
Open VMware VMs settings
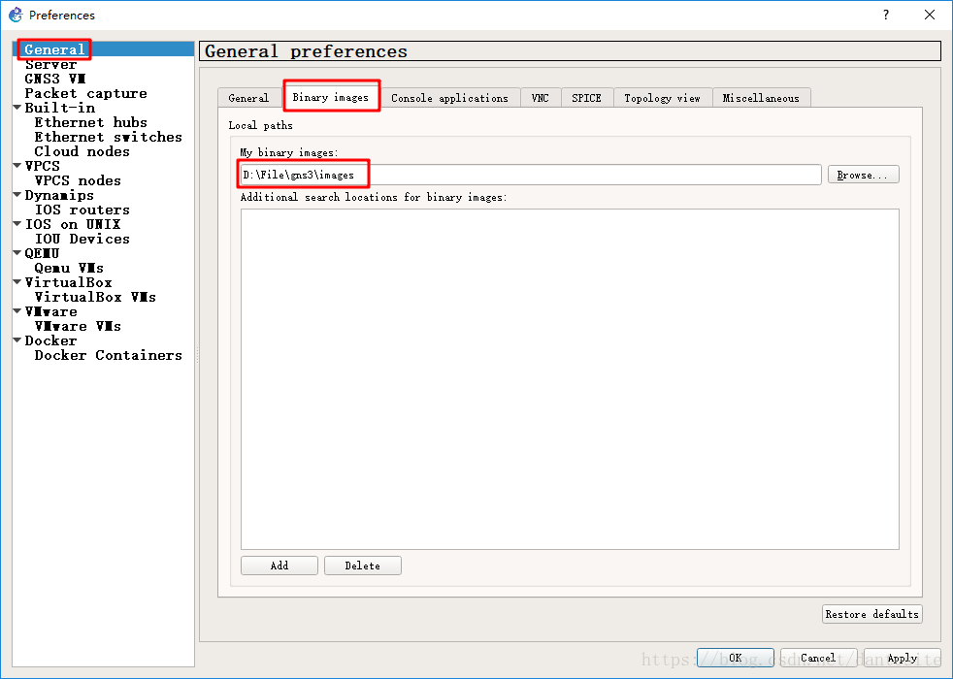pos(78,327)
